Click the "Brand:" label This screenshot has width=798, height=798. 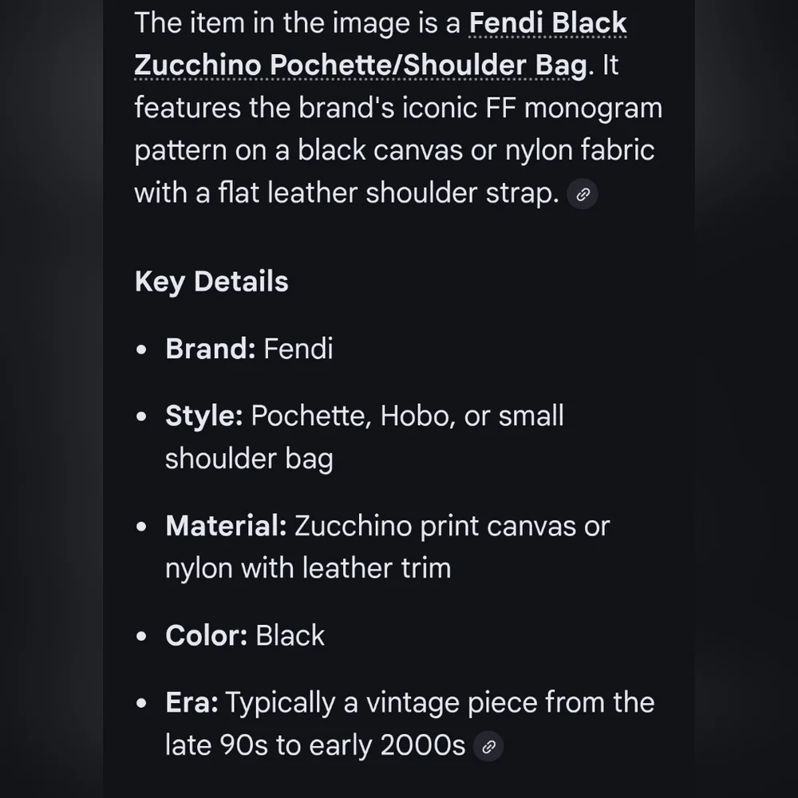[210, 349]
